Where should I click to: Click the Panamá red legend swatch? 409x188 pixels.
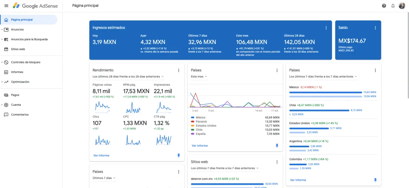(193, 121)
